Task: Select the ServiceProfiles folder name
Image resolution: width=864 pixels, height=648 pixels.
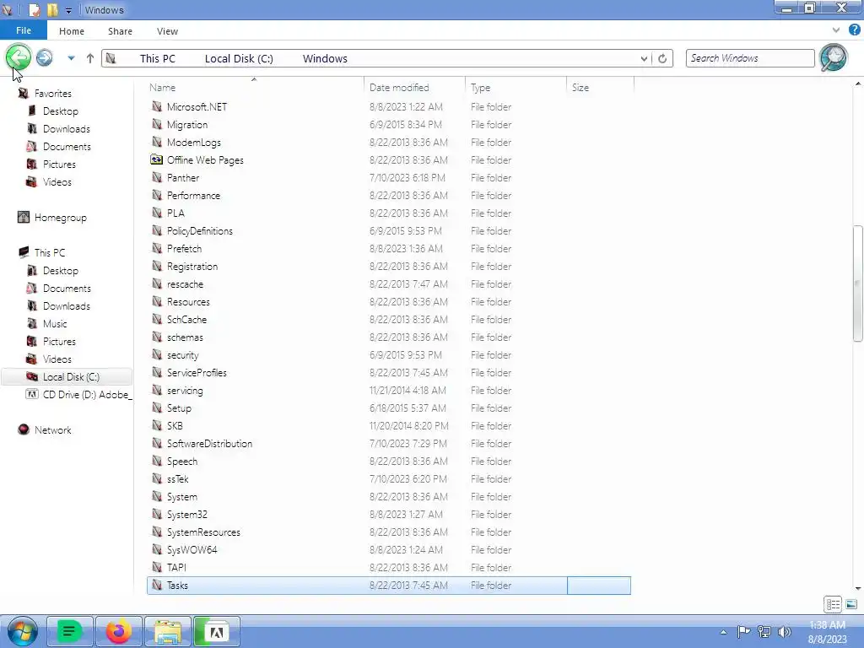Action: 197,372
